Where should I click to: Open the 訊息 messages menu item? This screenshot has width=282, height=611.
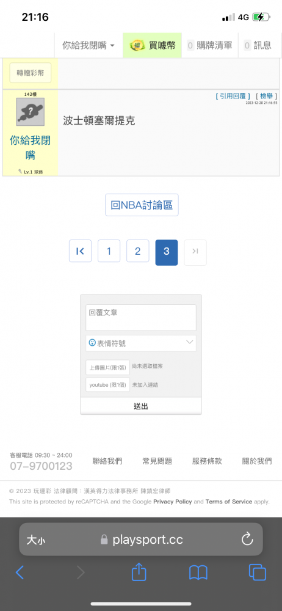click(258, 45)
